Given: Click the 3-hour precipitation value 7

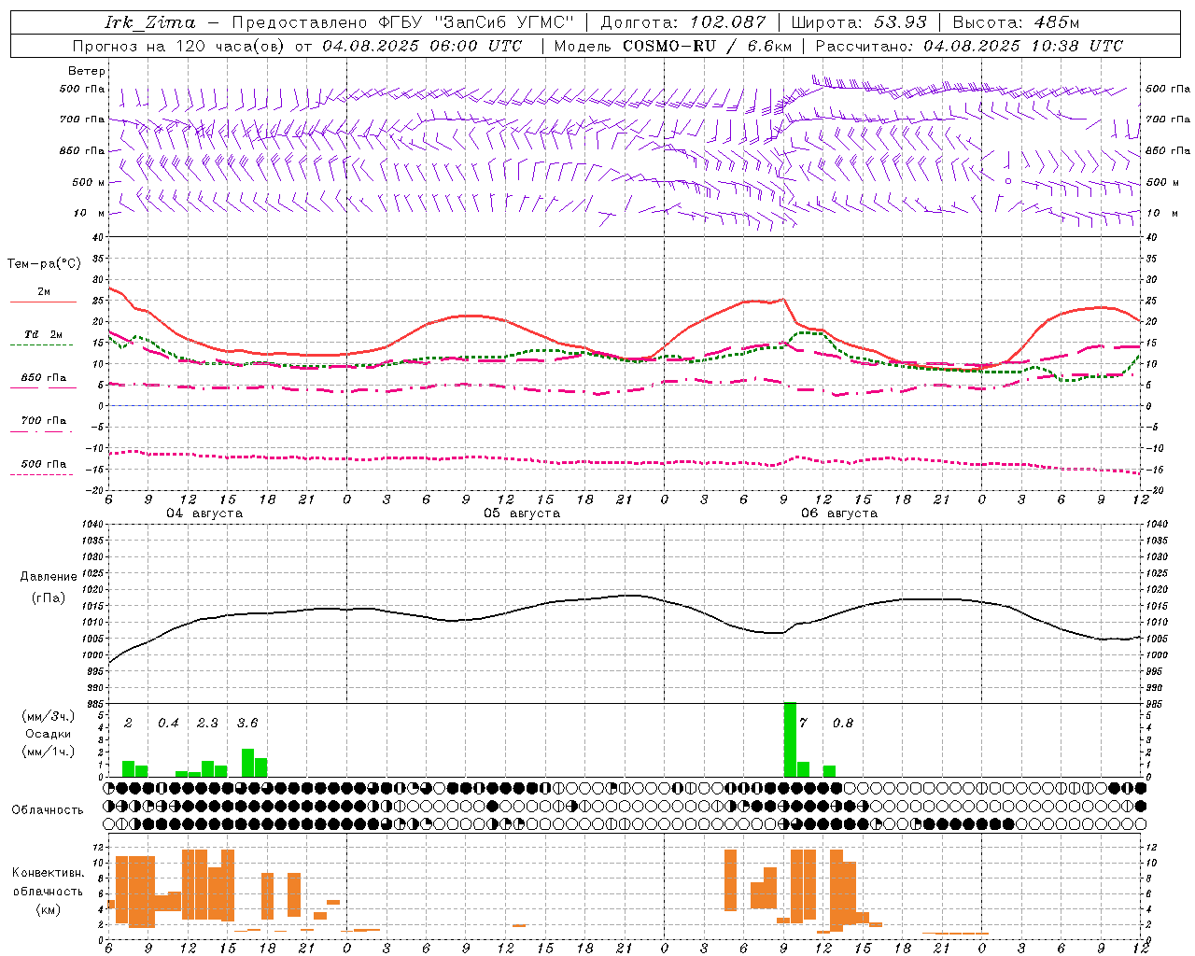Looking at the screenshot, I should (x=803, y=724).
